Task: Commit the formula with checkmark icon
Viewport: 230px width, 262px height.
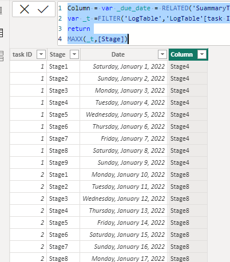Action: (43, 9)
